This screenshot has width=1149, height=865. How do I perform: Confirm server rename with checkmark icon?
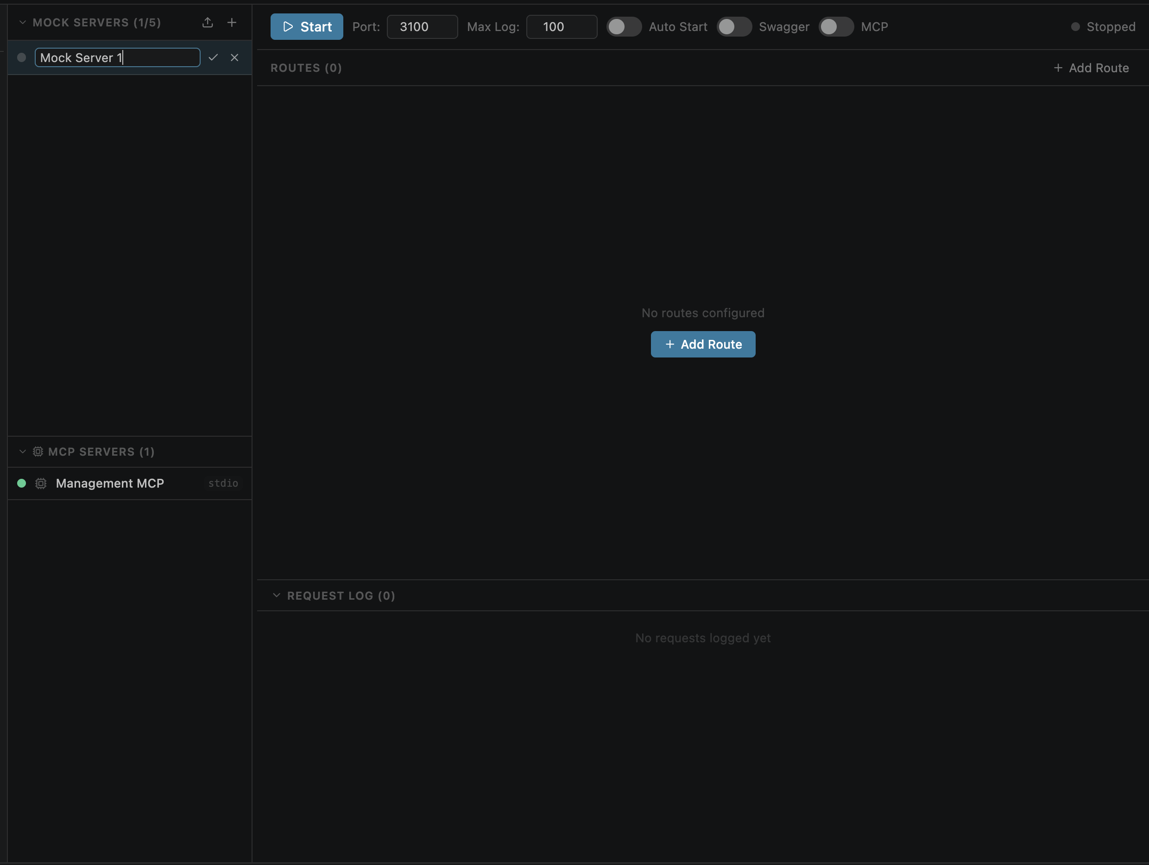tap(213, 57)
